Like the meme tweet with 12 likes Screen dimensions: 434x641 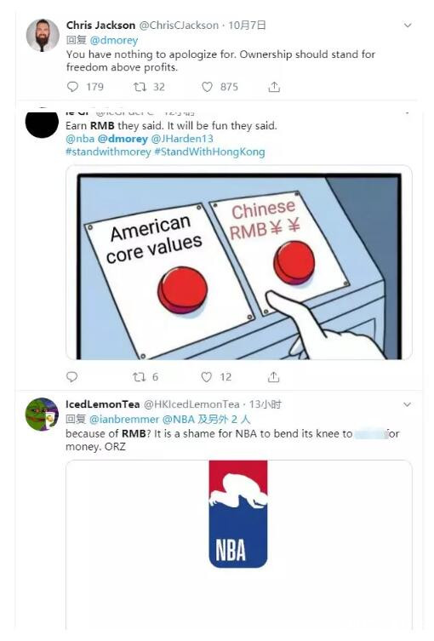[x=207, y=377]
